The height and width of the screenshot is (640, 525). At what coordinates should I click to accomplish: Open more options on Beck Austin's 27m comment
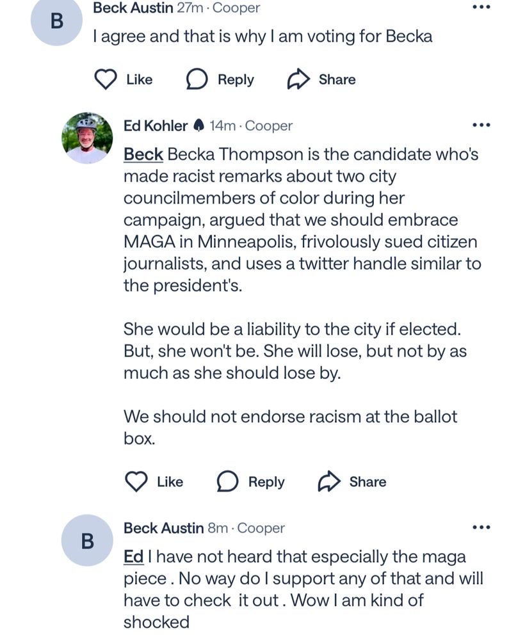(x=481, y=7)
